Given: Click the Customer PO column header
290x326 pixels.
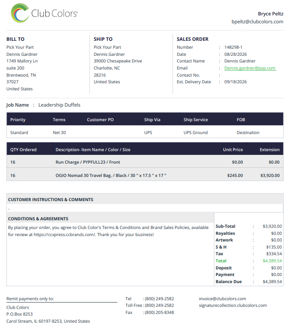Looking at the screenshot, I should 100,120.
